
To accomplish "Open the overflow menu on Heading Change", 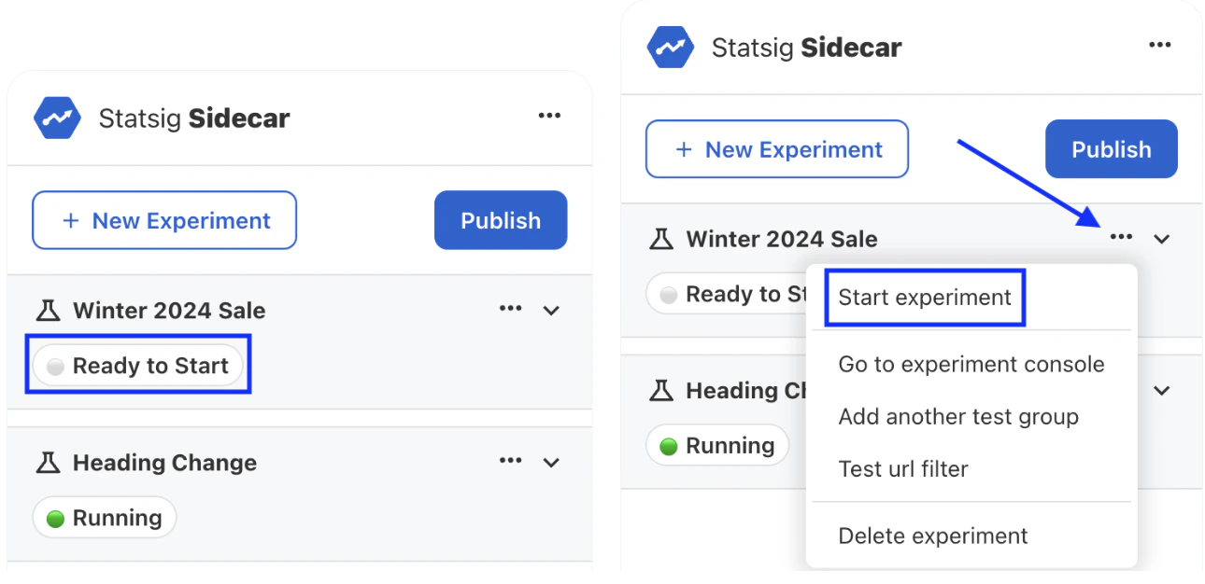I will click(x=510, y=461).
